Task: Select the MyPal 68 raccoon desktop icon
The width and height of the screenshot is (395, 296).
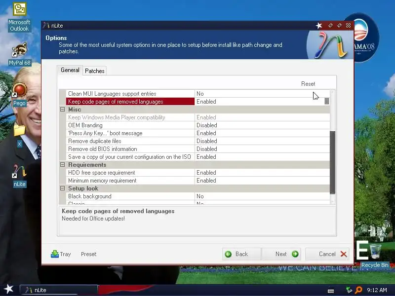Action: click(20, 49)
